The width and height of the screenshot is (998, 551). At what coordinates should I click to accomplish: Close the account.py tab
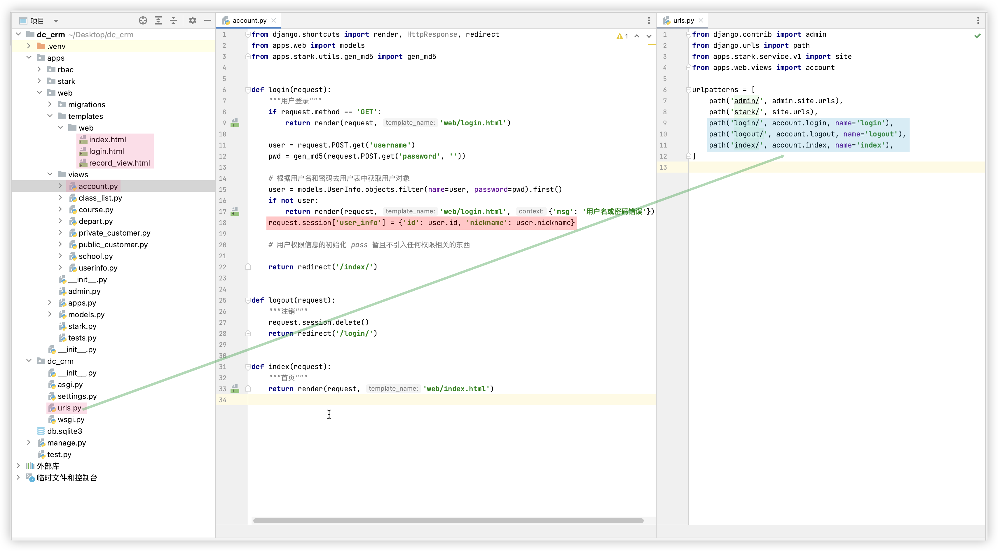coord(273,20)
